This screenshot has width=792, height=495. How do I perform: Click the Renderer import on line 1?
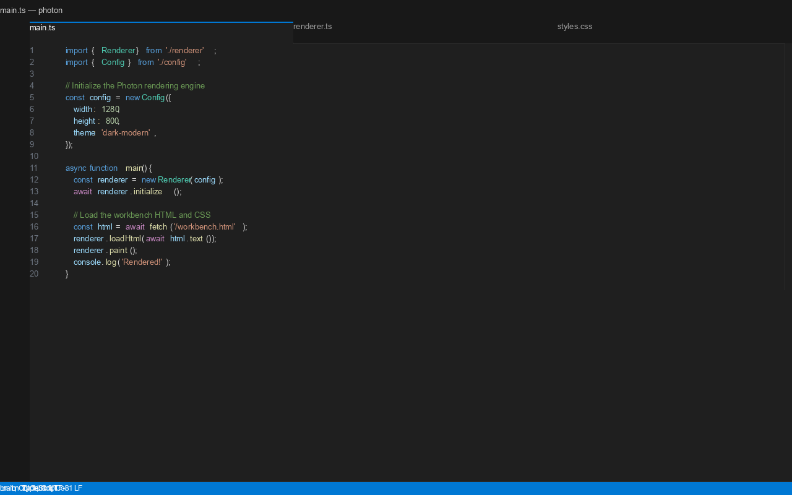pos(118,50)
